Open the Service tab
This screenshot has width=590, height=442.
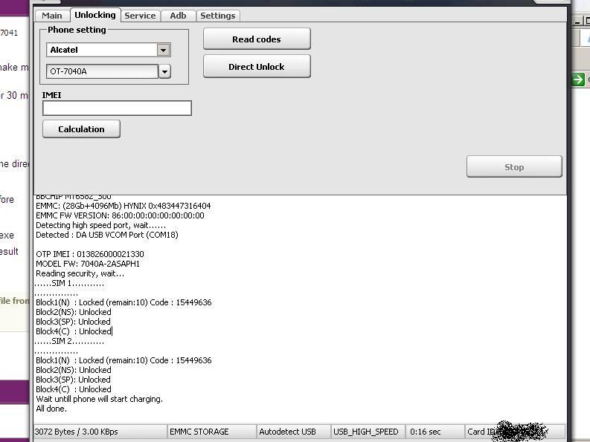tap(140, 16)
